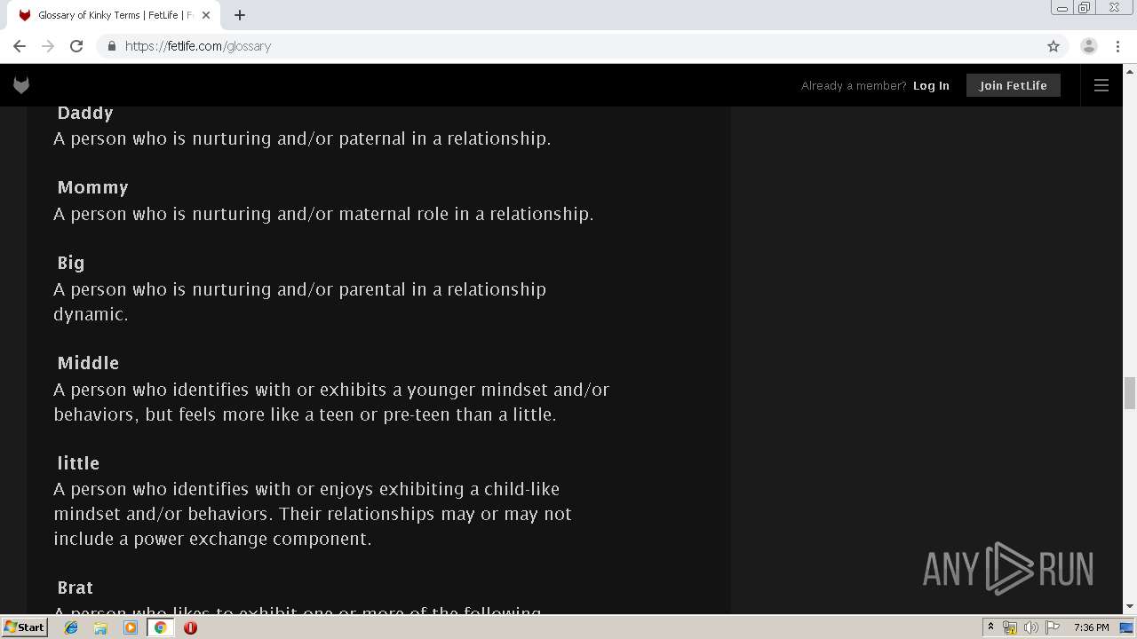This screenshot has width=1137, height=639.
Task: Bookmark this page with the star icon
Action: point(1054,46)
